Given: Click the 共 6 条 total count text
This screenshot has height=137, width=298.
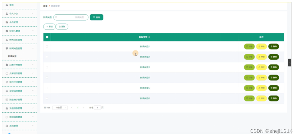Looking at the screenshot, I should coord(47,108).
